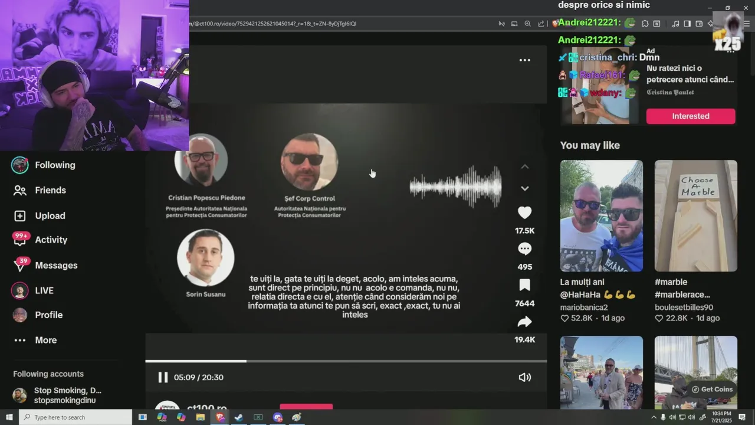Viewport: 755px width, 425px height.
Task: Click the Sorin Susanu avatar
Action: (205, 258)
